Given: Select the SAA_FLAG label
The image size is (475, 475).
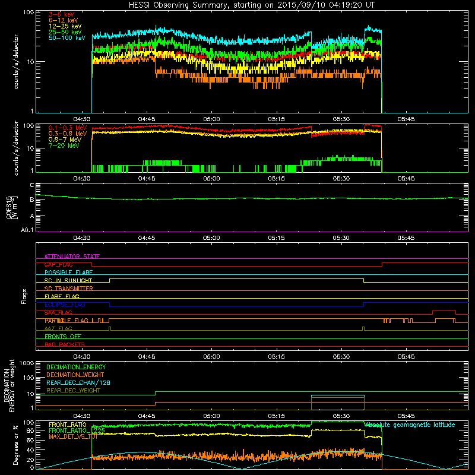Looking at the screenshot, I should 58,313.
